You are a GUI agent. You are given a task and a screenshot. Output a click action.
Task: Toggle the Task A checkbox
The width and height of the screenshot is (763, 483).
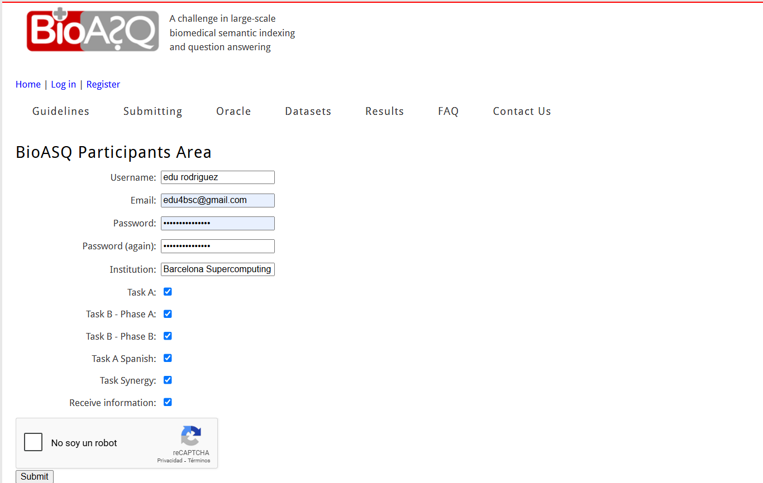pyautogui.click(x=168, y=292)
